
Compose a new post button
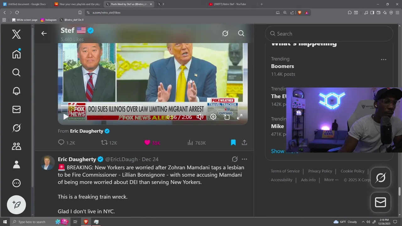coord(16,205)
